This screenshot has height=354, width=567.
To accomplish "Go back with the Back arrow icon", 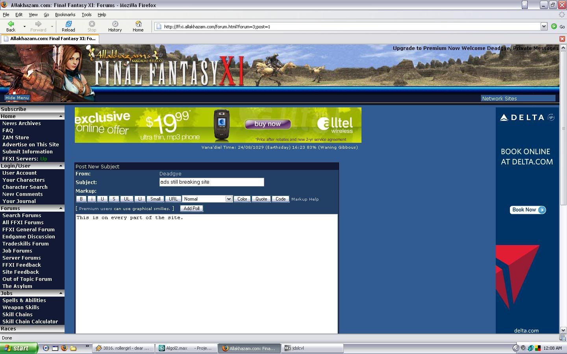I will [x=11, y=24].
